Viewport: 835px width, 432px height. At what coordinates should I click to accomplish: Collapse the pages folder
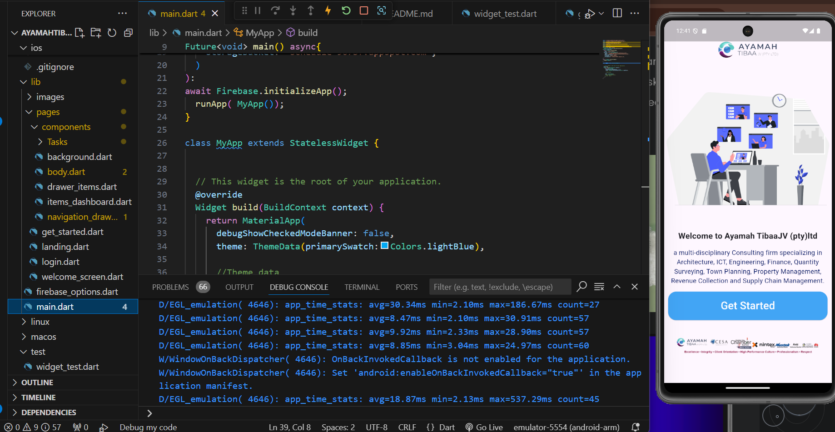click(x=29, y=112)
